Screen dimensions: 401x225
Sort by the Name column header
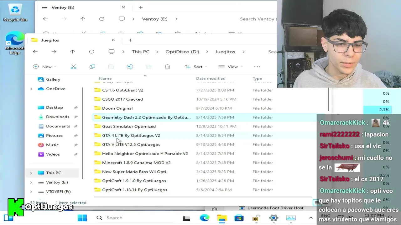pos(105,78)
